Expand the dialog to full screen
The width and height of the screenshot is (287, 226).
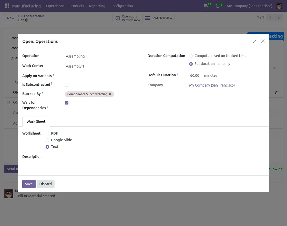pyautogui.click(x=254, y=41)
